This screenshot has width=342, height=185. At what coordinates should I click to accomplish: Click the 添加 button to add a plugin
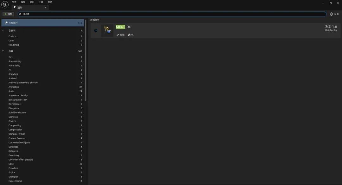pyautogui.click(x=8, y=14)
